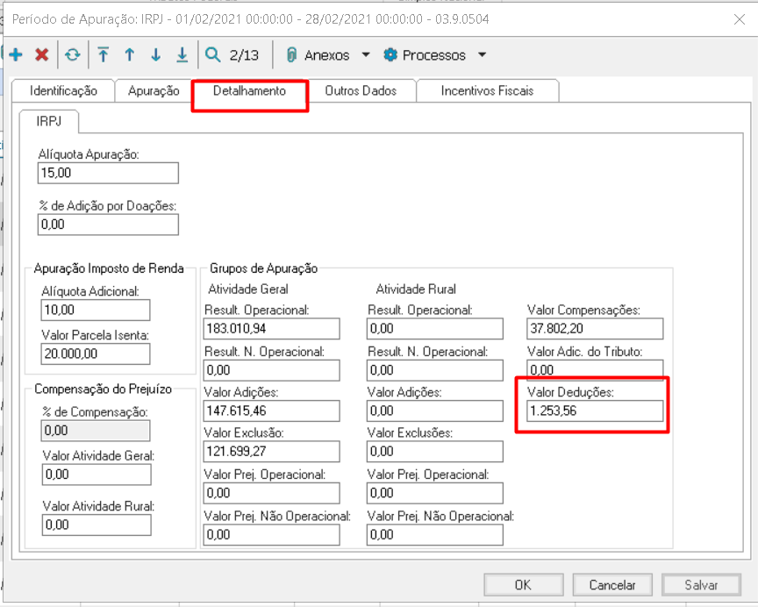
Task: Click the Valor Adic. do Tributo field
Action: point(595,369)
